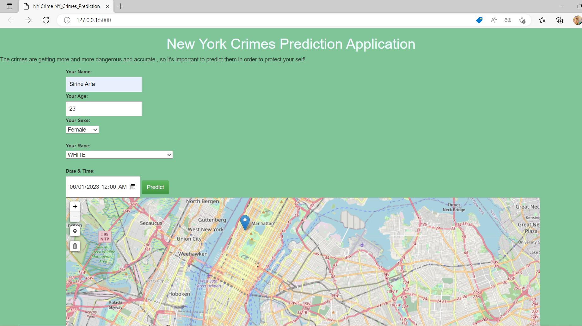Zoom out on the map

(75, 217)
